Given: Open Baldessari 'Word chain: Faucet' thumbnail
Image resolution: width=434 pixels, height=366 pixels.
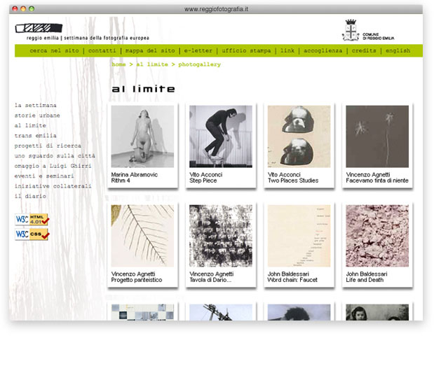Looking at the screenshot, I should (299, 236).
